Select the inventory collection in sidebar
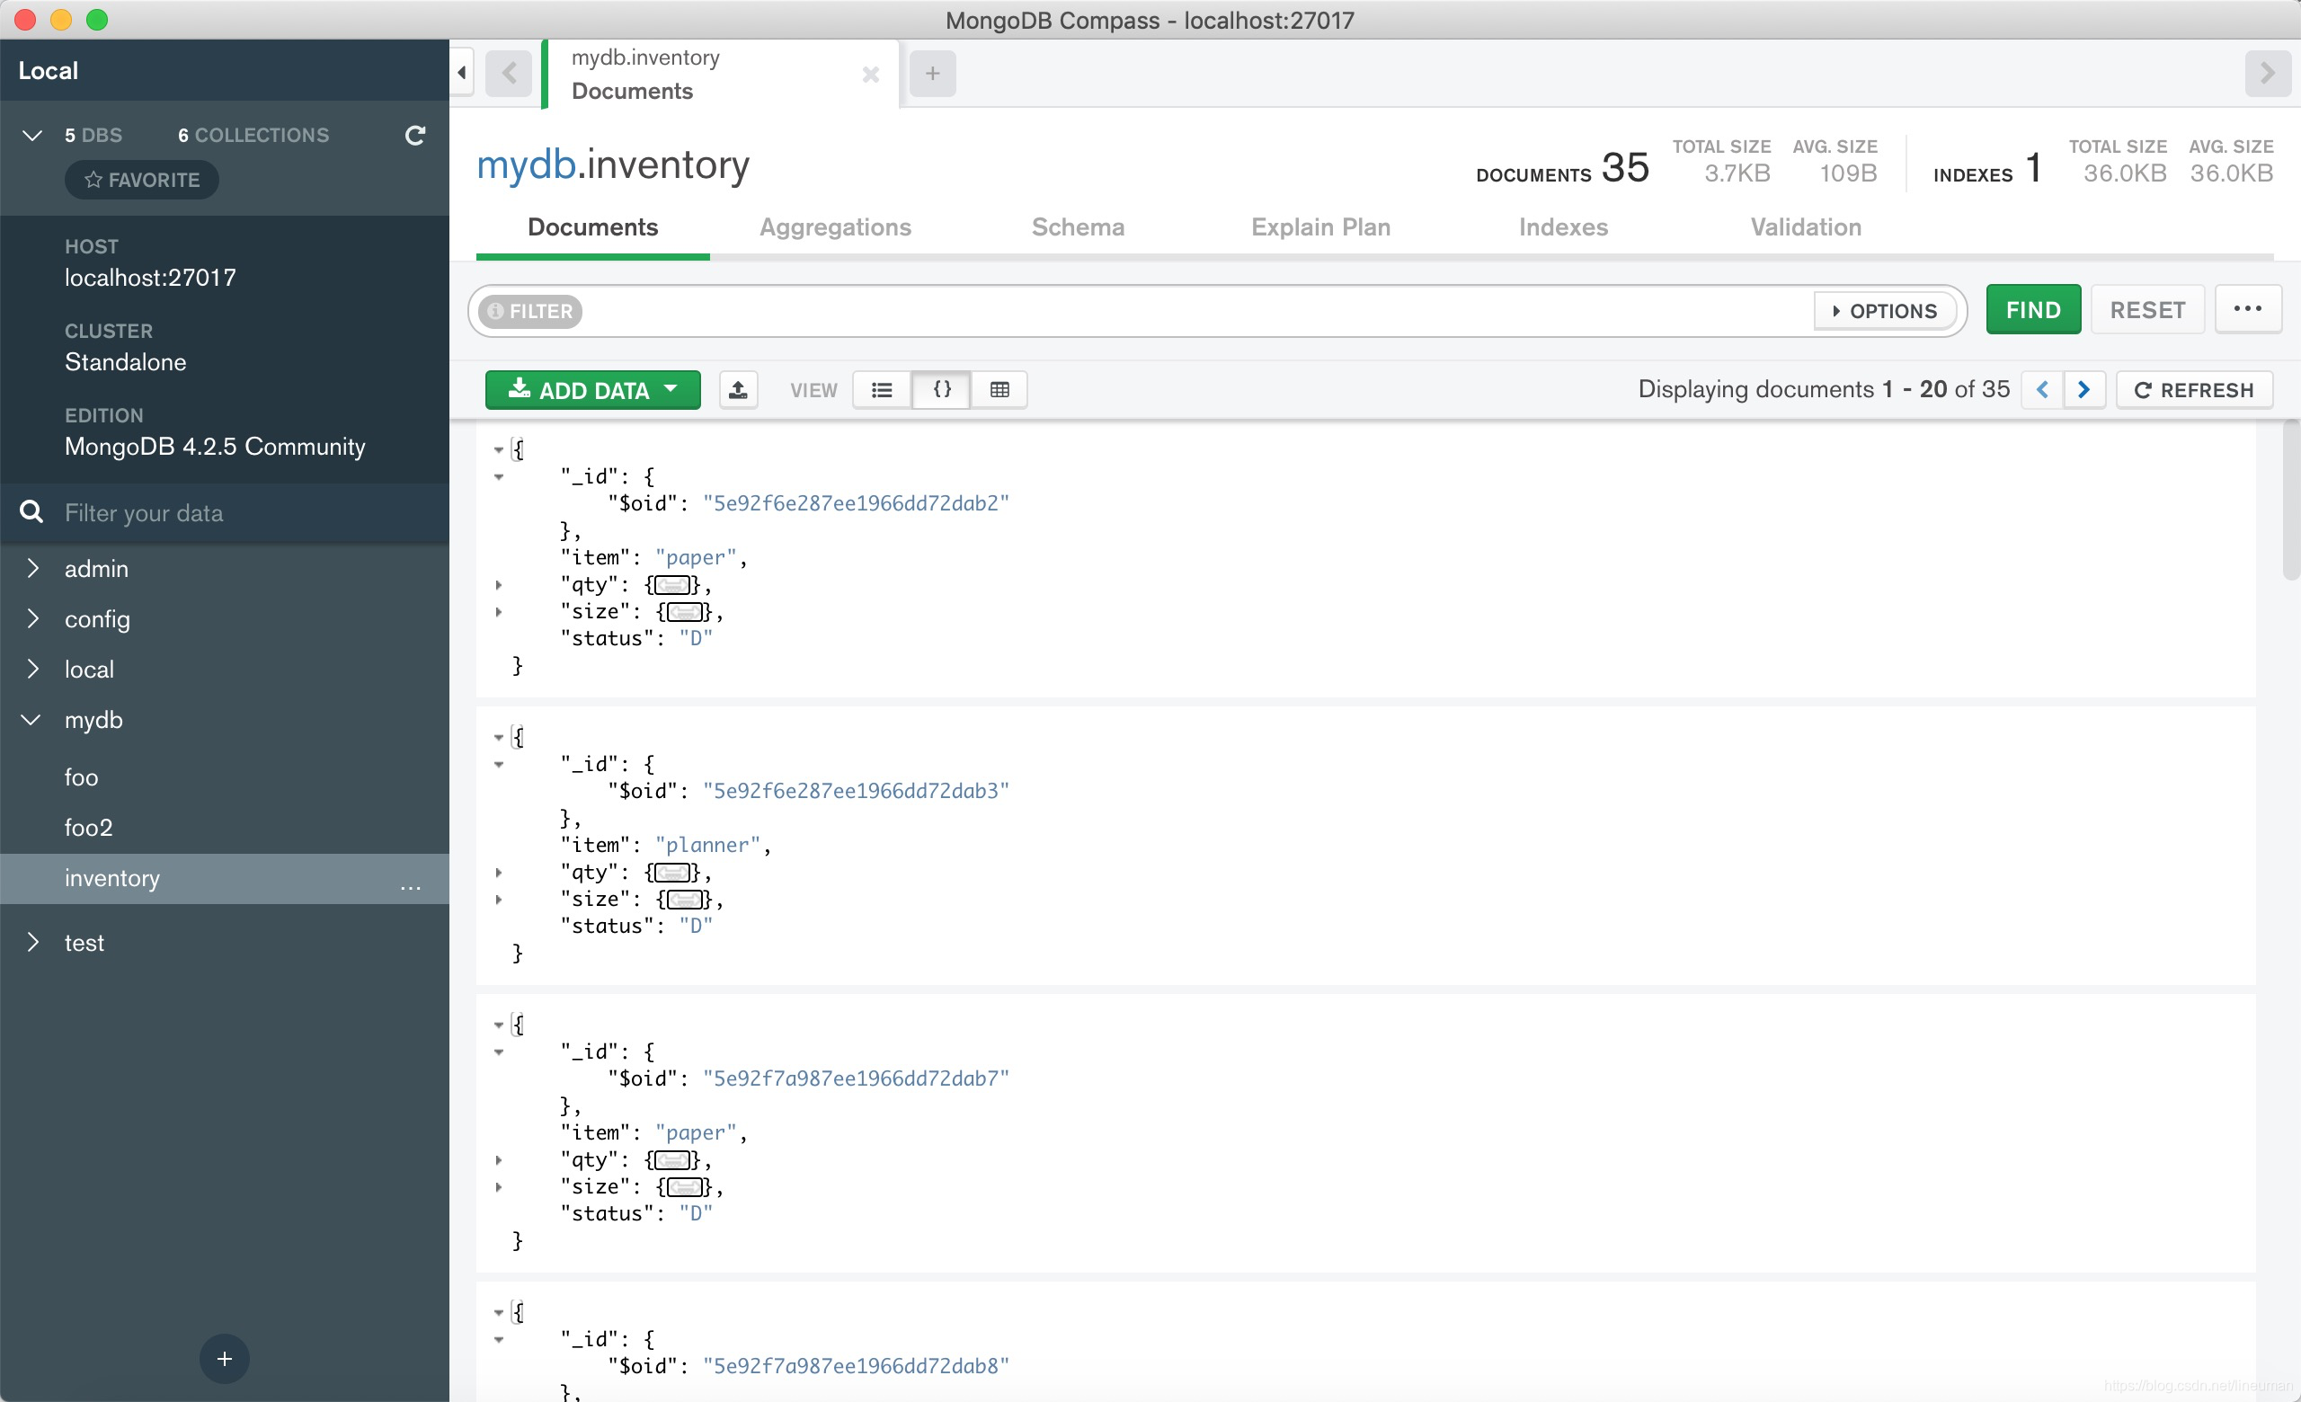The image size is (2301, 1402). (x=224, y=878)
